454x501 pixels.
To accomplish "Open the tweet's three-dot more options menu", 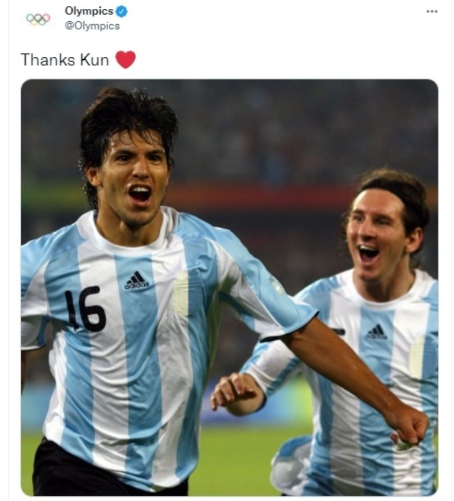I will click(432, 11).
